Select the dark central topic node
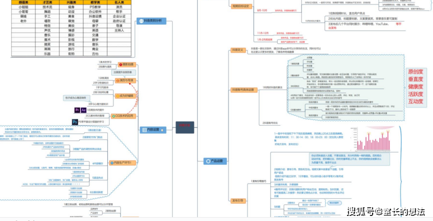This screenshot has height=221, width=433. (185, 127)
